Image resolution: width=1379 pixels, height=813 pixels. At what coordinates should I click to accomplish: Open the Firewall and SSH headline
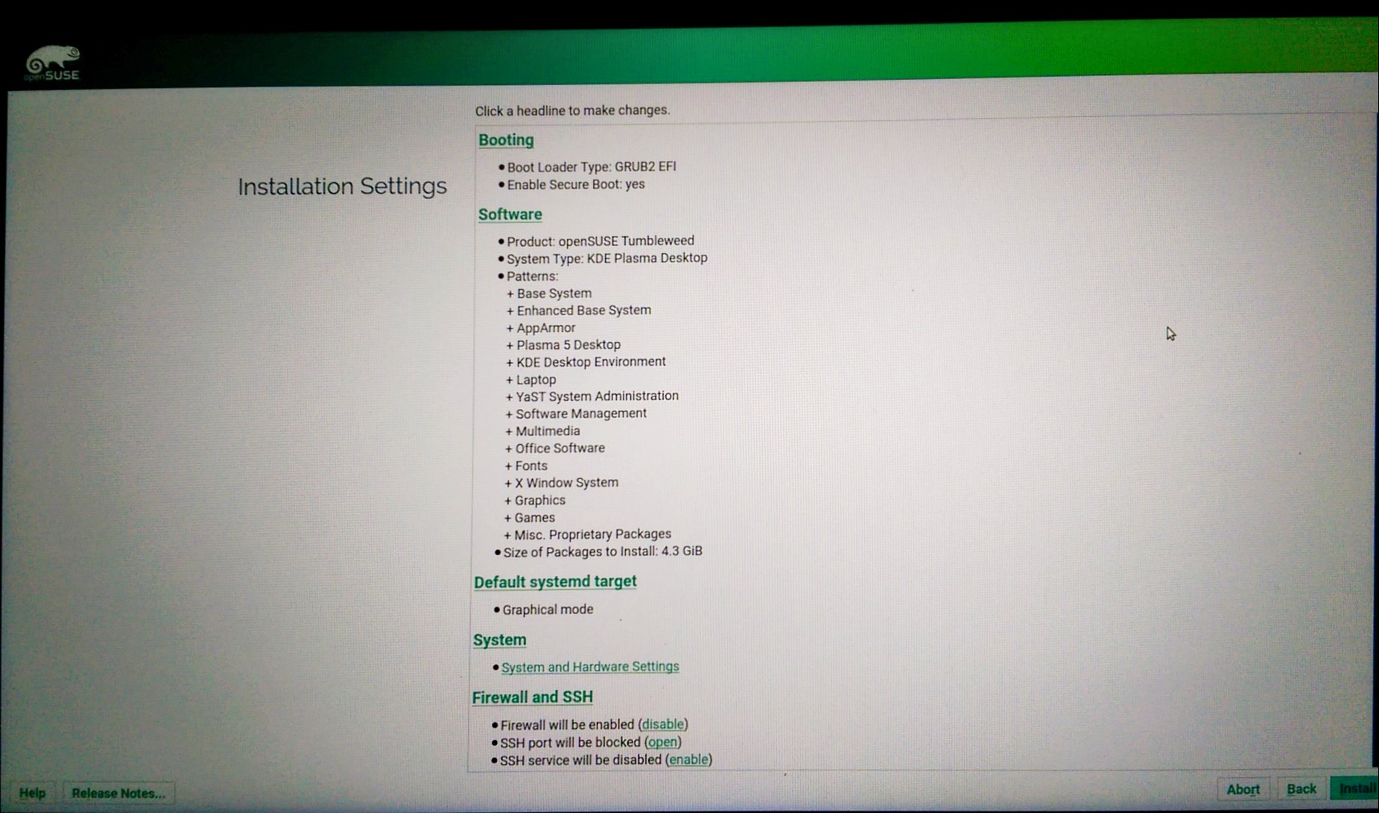[x=532, y=697]
